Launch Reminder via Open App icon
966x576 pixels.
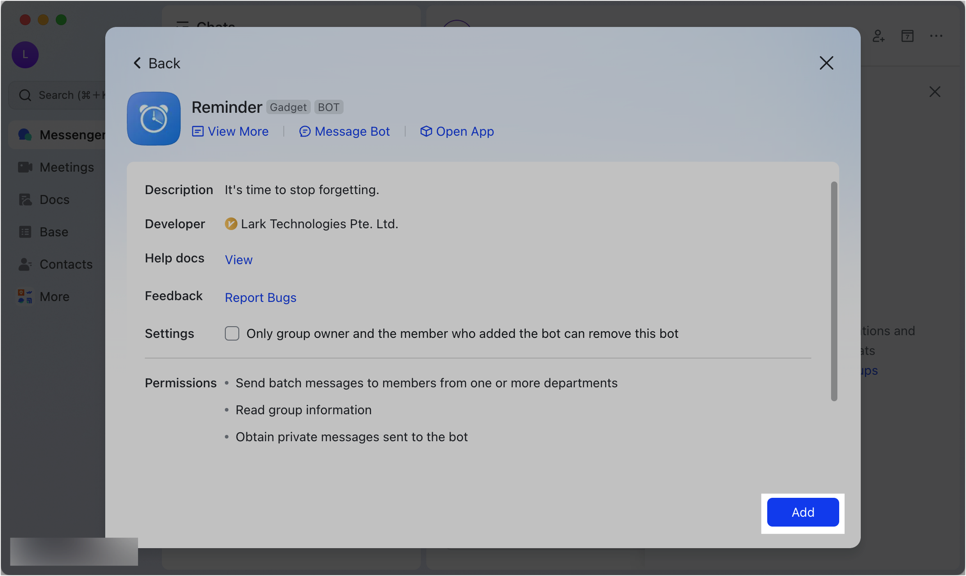pos(426,131)
